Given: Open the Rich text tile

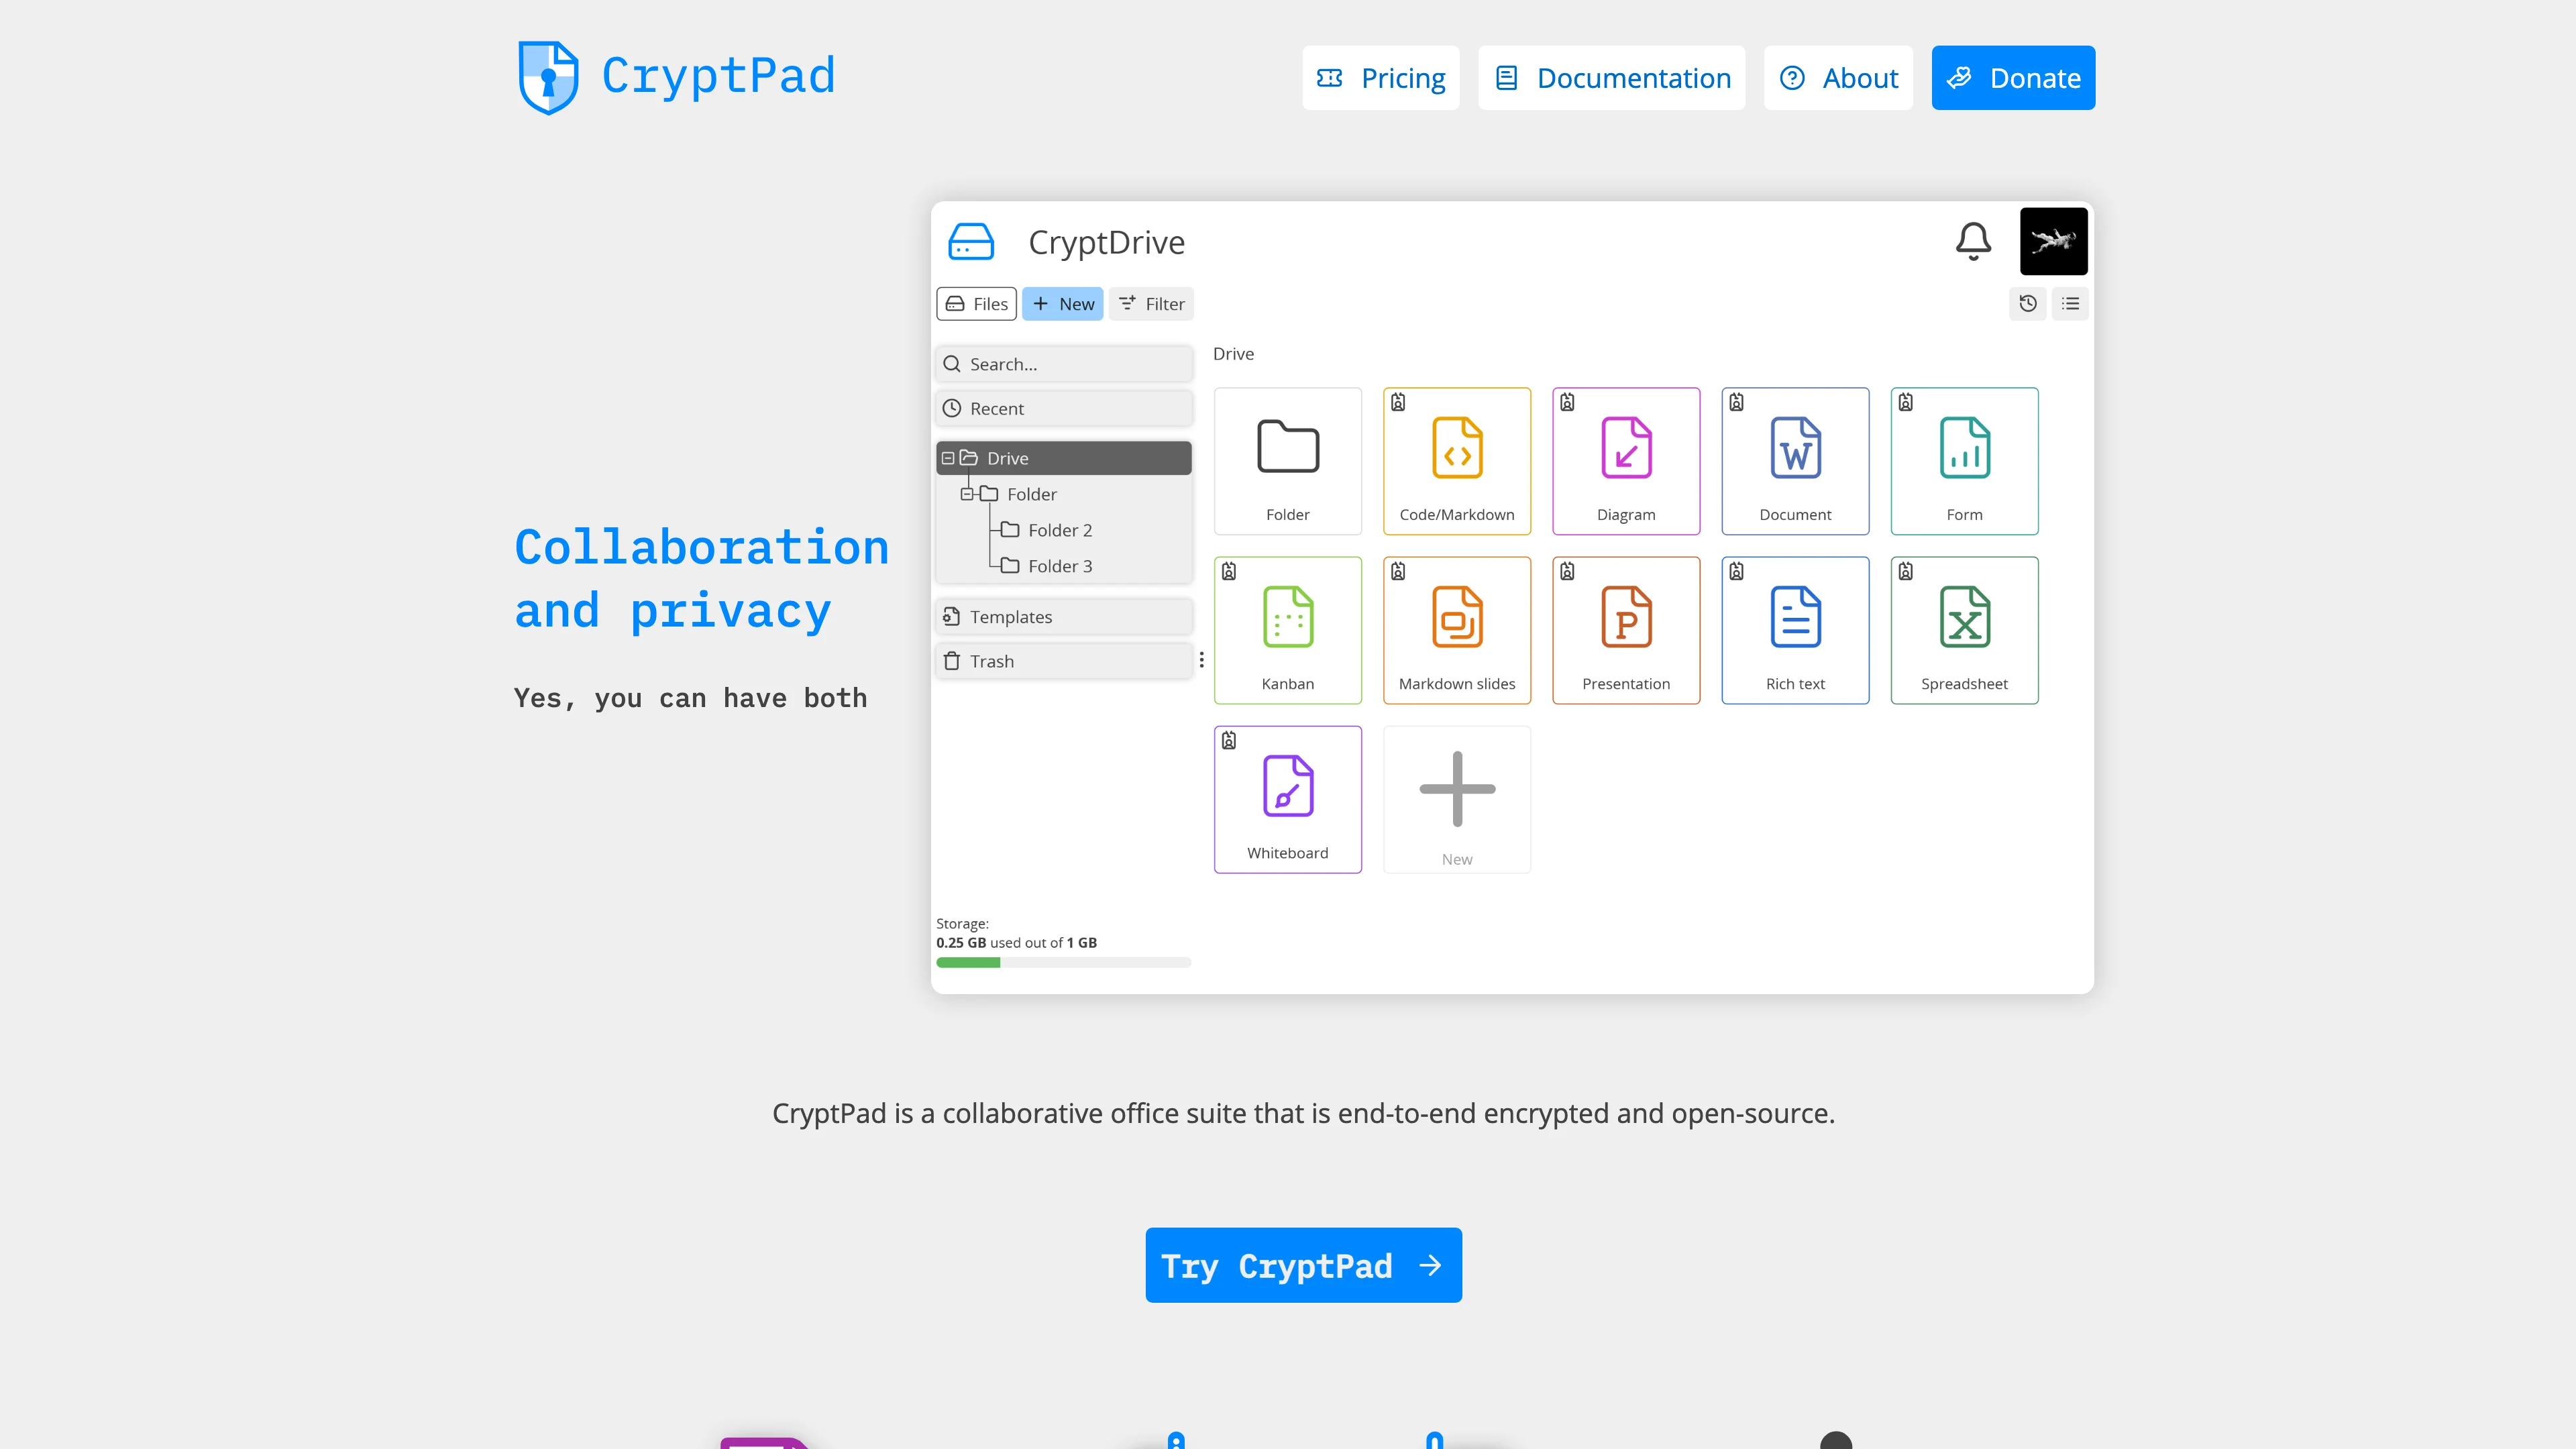Looking at the screenshot, I should pyautogui.click(x=1795, y=630).
